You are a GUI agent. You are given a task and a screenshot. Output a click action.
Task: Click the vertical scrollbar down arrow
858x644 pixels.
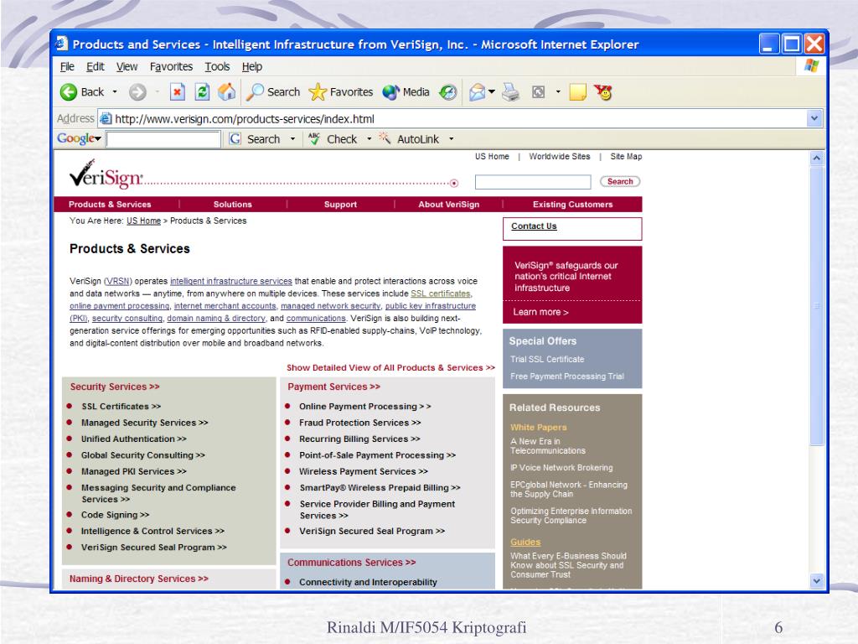tap(816, 581)
